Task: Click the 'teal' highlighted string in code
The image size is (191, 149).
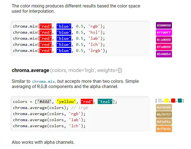Action: click(105, 102)
